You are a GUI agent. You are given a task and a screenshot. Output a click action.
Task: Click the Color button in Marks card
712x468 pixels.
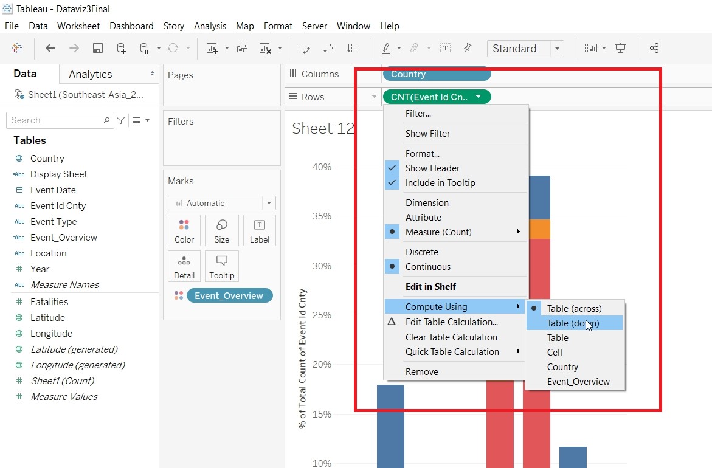click(x=184, y=230)
